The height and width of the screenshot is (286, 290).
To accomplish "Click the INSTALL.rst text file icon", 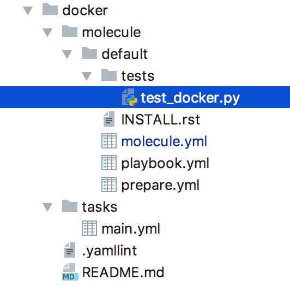I will 109,119.
